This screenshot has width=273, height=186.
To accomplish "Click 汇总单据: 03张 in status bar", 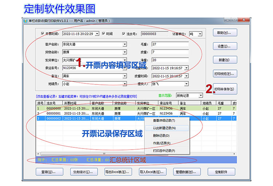I will click(x=64, y=160).
